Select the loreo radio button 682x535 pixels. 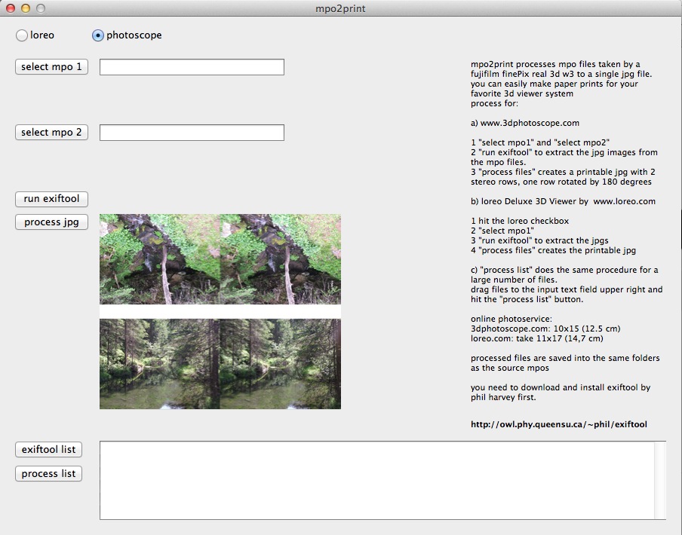pyautogui.click(x=22, y=35)
